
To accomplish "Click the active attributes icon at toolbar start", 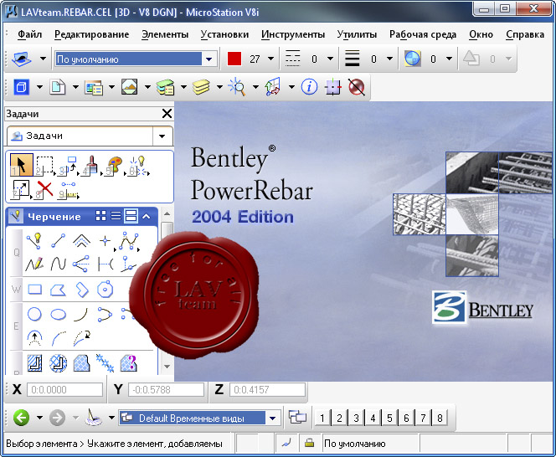I will tap(21, 59).
